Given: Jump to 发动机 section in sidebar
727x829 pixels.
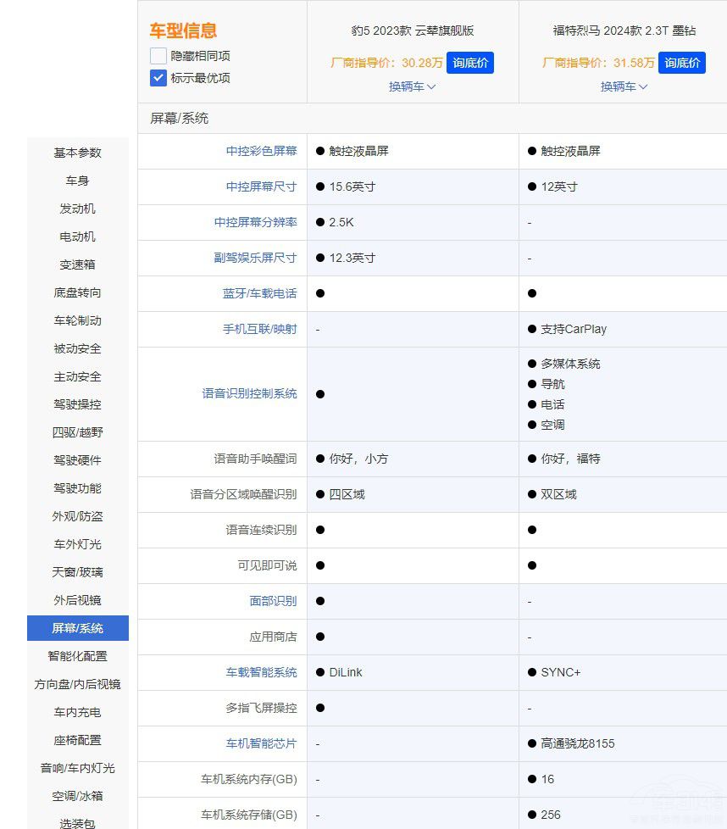Looking at the screenshot, I should [x=77, y=209].
